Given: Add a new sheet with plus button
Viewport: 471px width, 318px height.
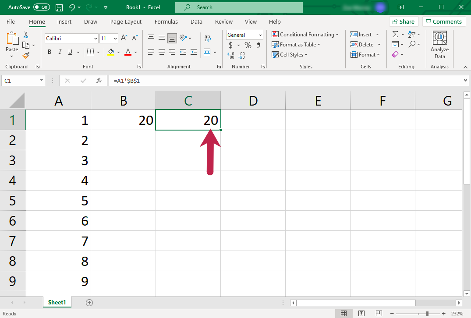Looking at the screenshot, I should 89,302.
